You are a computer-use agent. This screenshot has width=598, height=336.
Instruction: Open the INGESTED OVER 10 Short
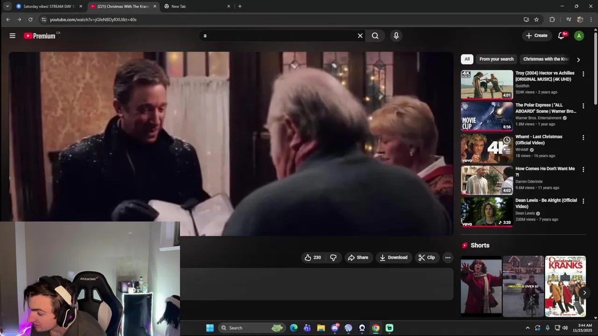(523, 286)
